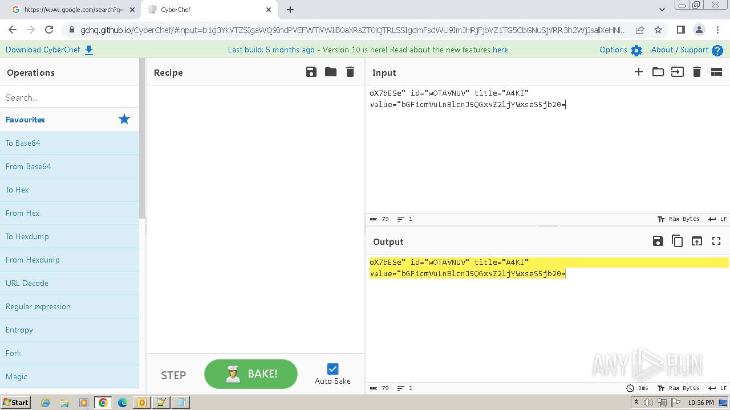Click the taskbar volume icon
This screenshot has width=730, height=410.
pos(648,403)
